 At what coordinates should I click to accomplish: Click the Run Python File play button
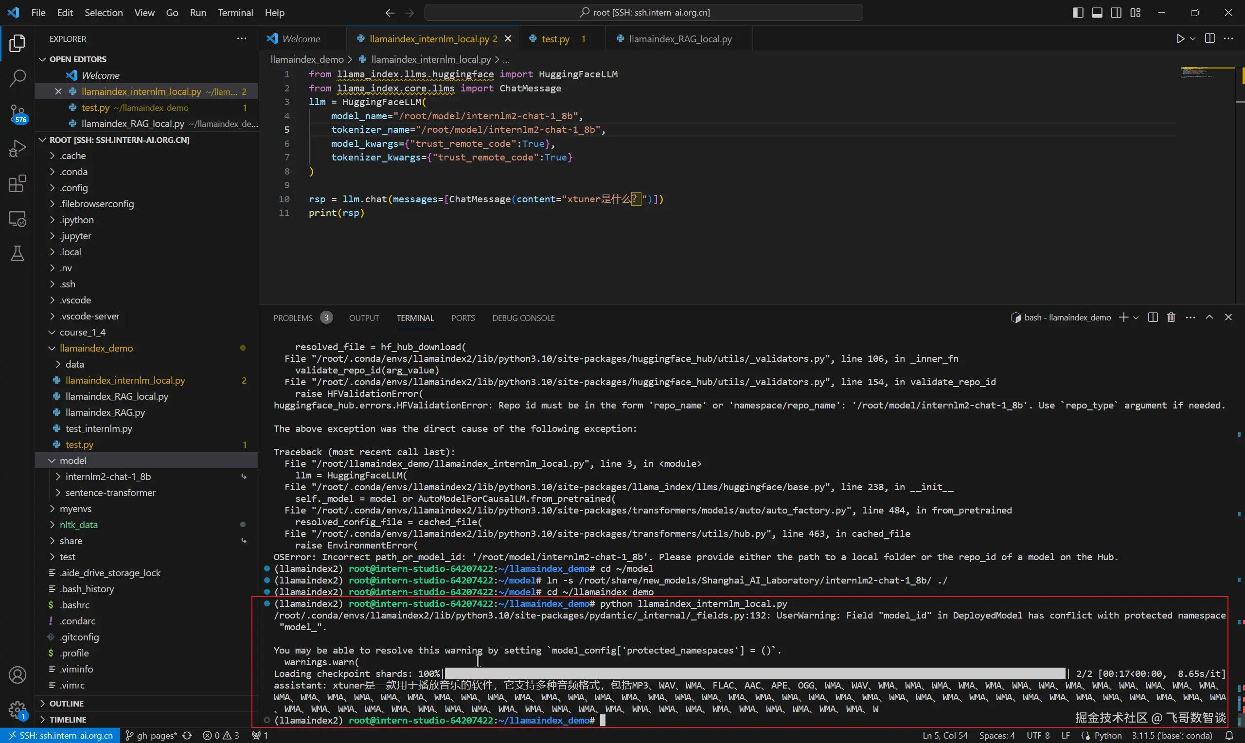click(1180, 38)
